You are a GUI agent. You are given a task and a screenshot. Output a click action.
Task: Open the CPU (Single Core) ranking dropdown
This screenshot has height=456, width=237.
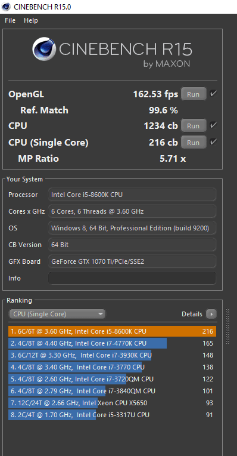click(x=57, y=314)
